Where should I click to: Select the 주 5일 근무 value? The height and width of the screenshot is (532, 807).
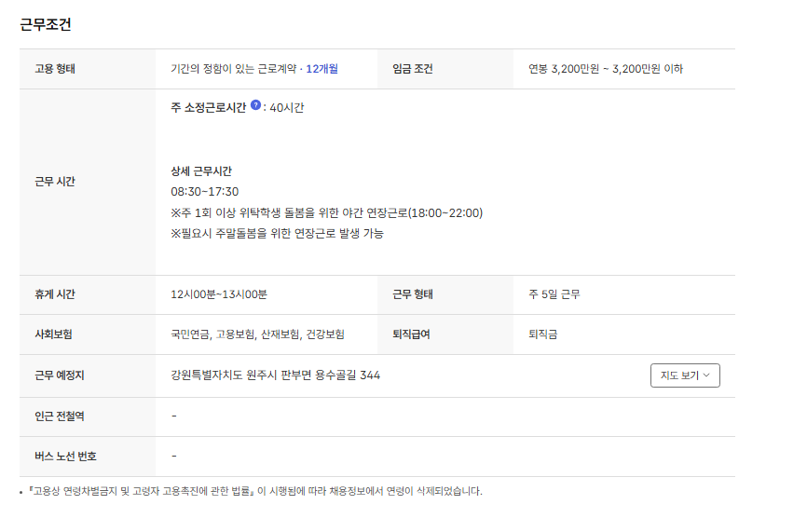tap(554, 294)
